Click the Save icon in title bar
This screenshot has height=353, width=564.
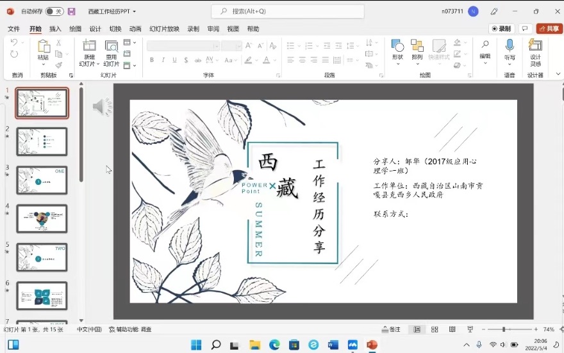(x=71, y=12)
